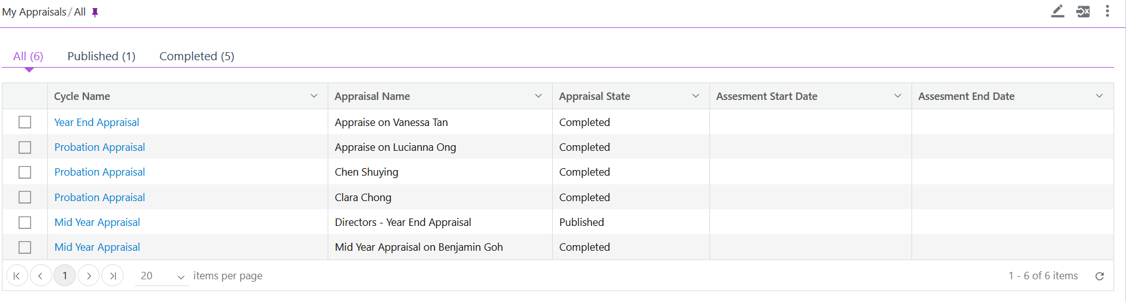Screen dimensions: 1126x301
Task: Open the three-dot more options menu
Action: [1107, 11]
